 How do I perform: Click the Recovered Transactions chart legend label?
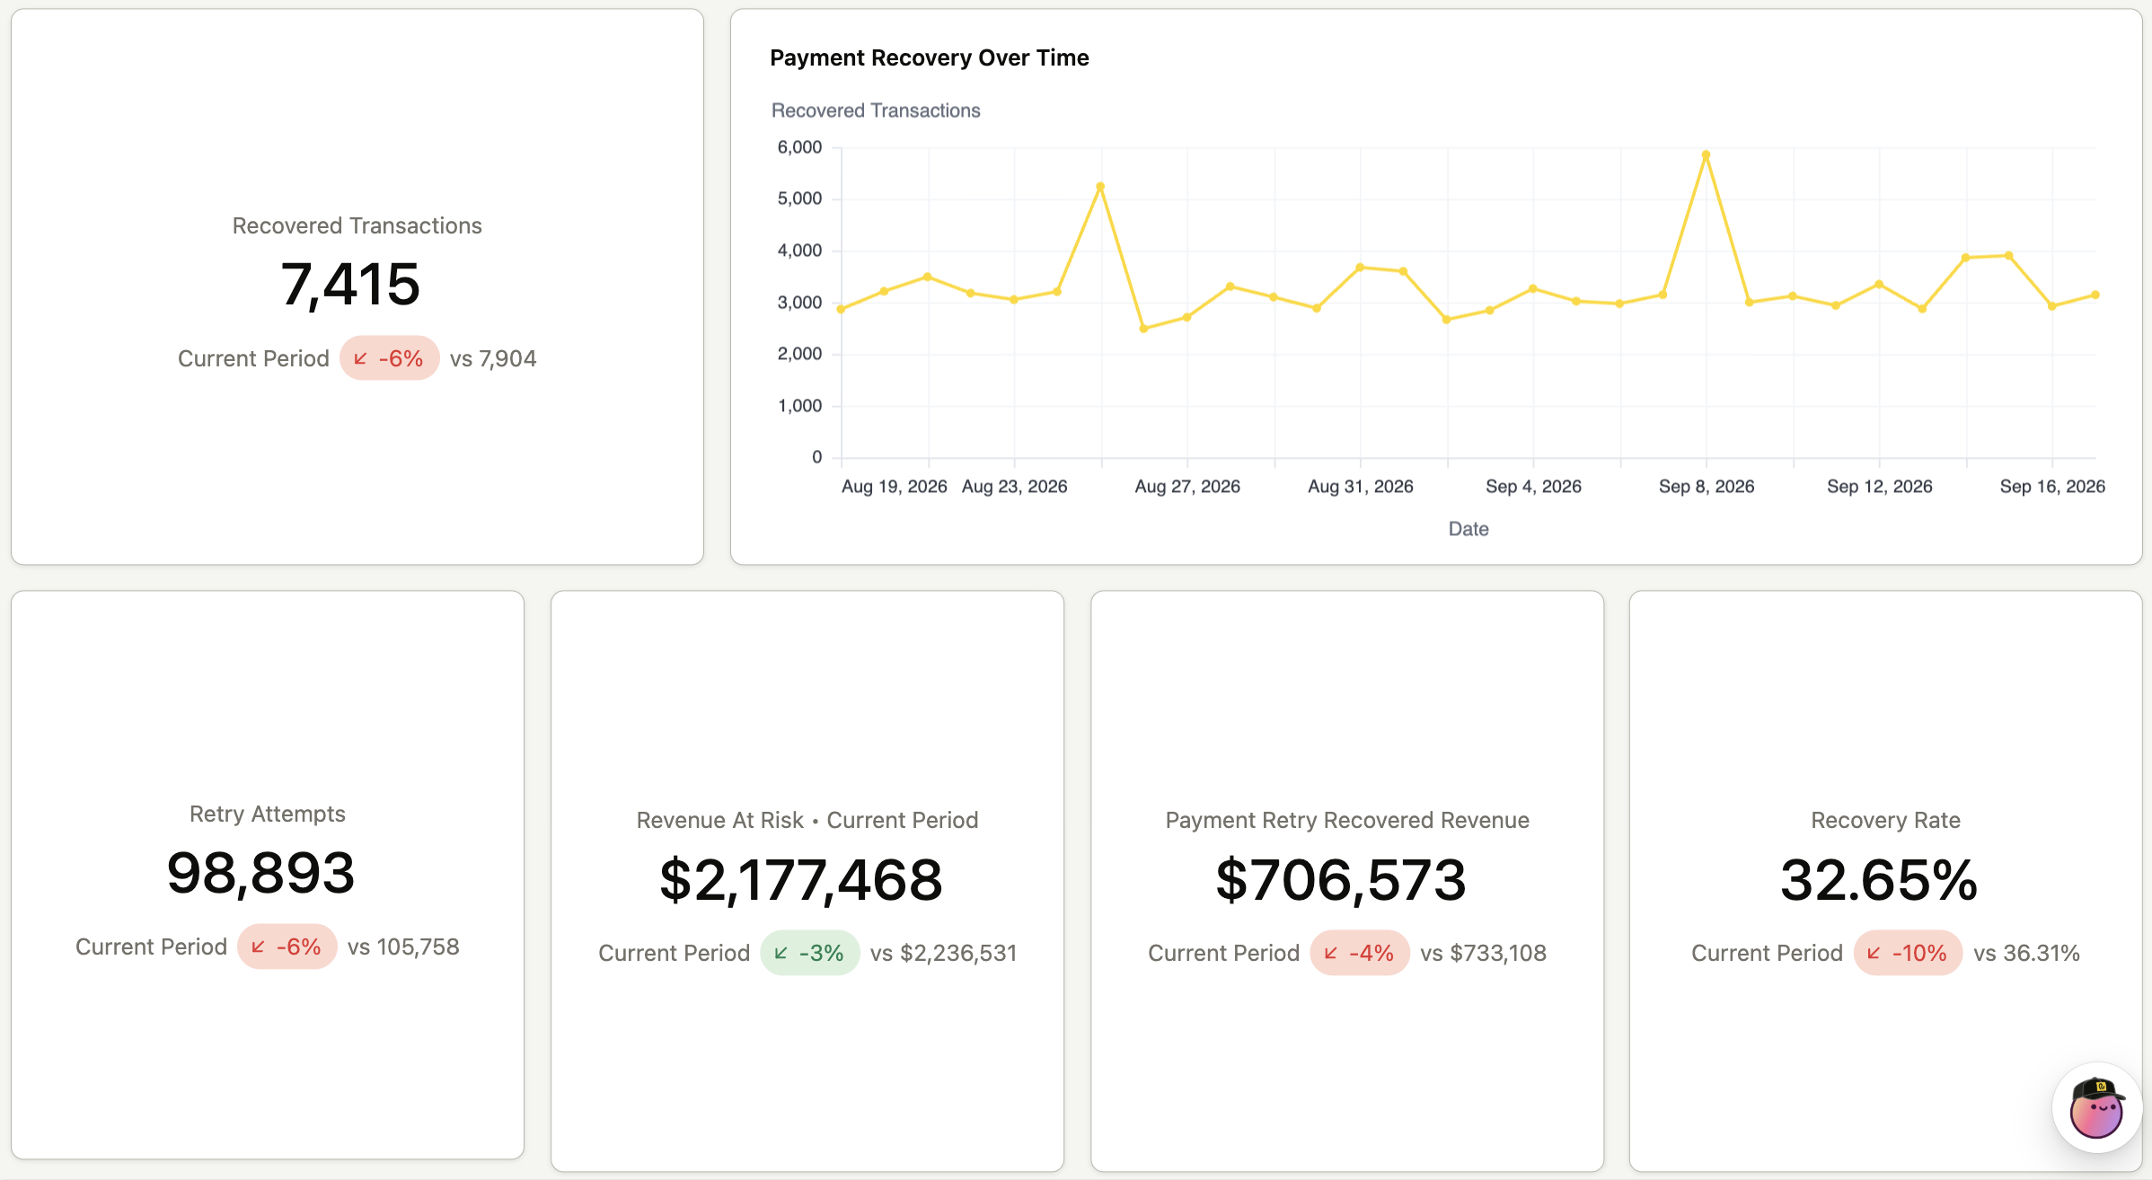pyautogui.click(x=876, y=110)
